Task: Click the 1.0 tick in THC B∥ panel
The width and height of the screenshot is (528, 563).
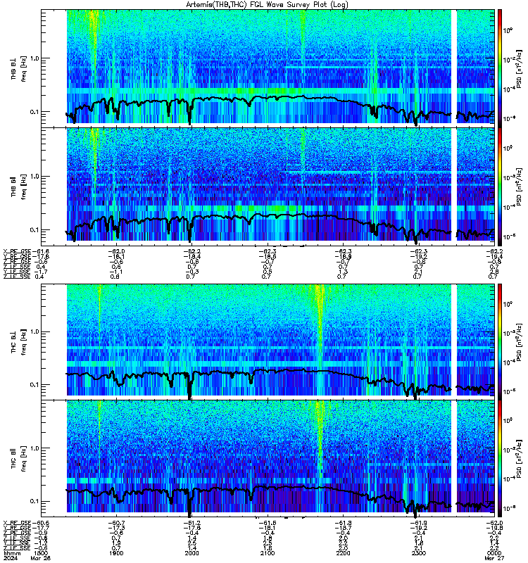Action: (x=34, y=448)
